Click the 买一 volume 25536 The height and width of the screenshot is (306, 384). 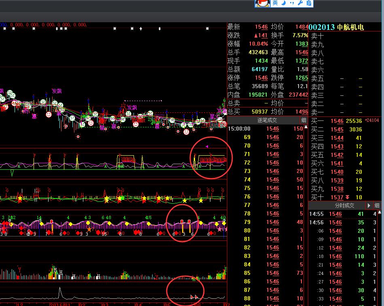tap(354, 121)
